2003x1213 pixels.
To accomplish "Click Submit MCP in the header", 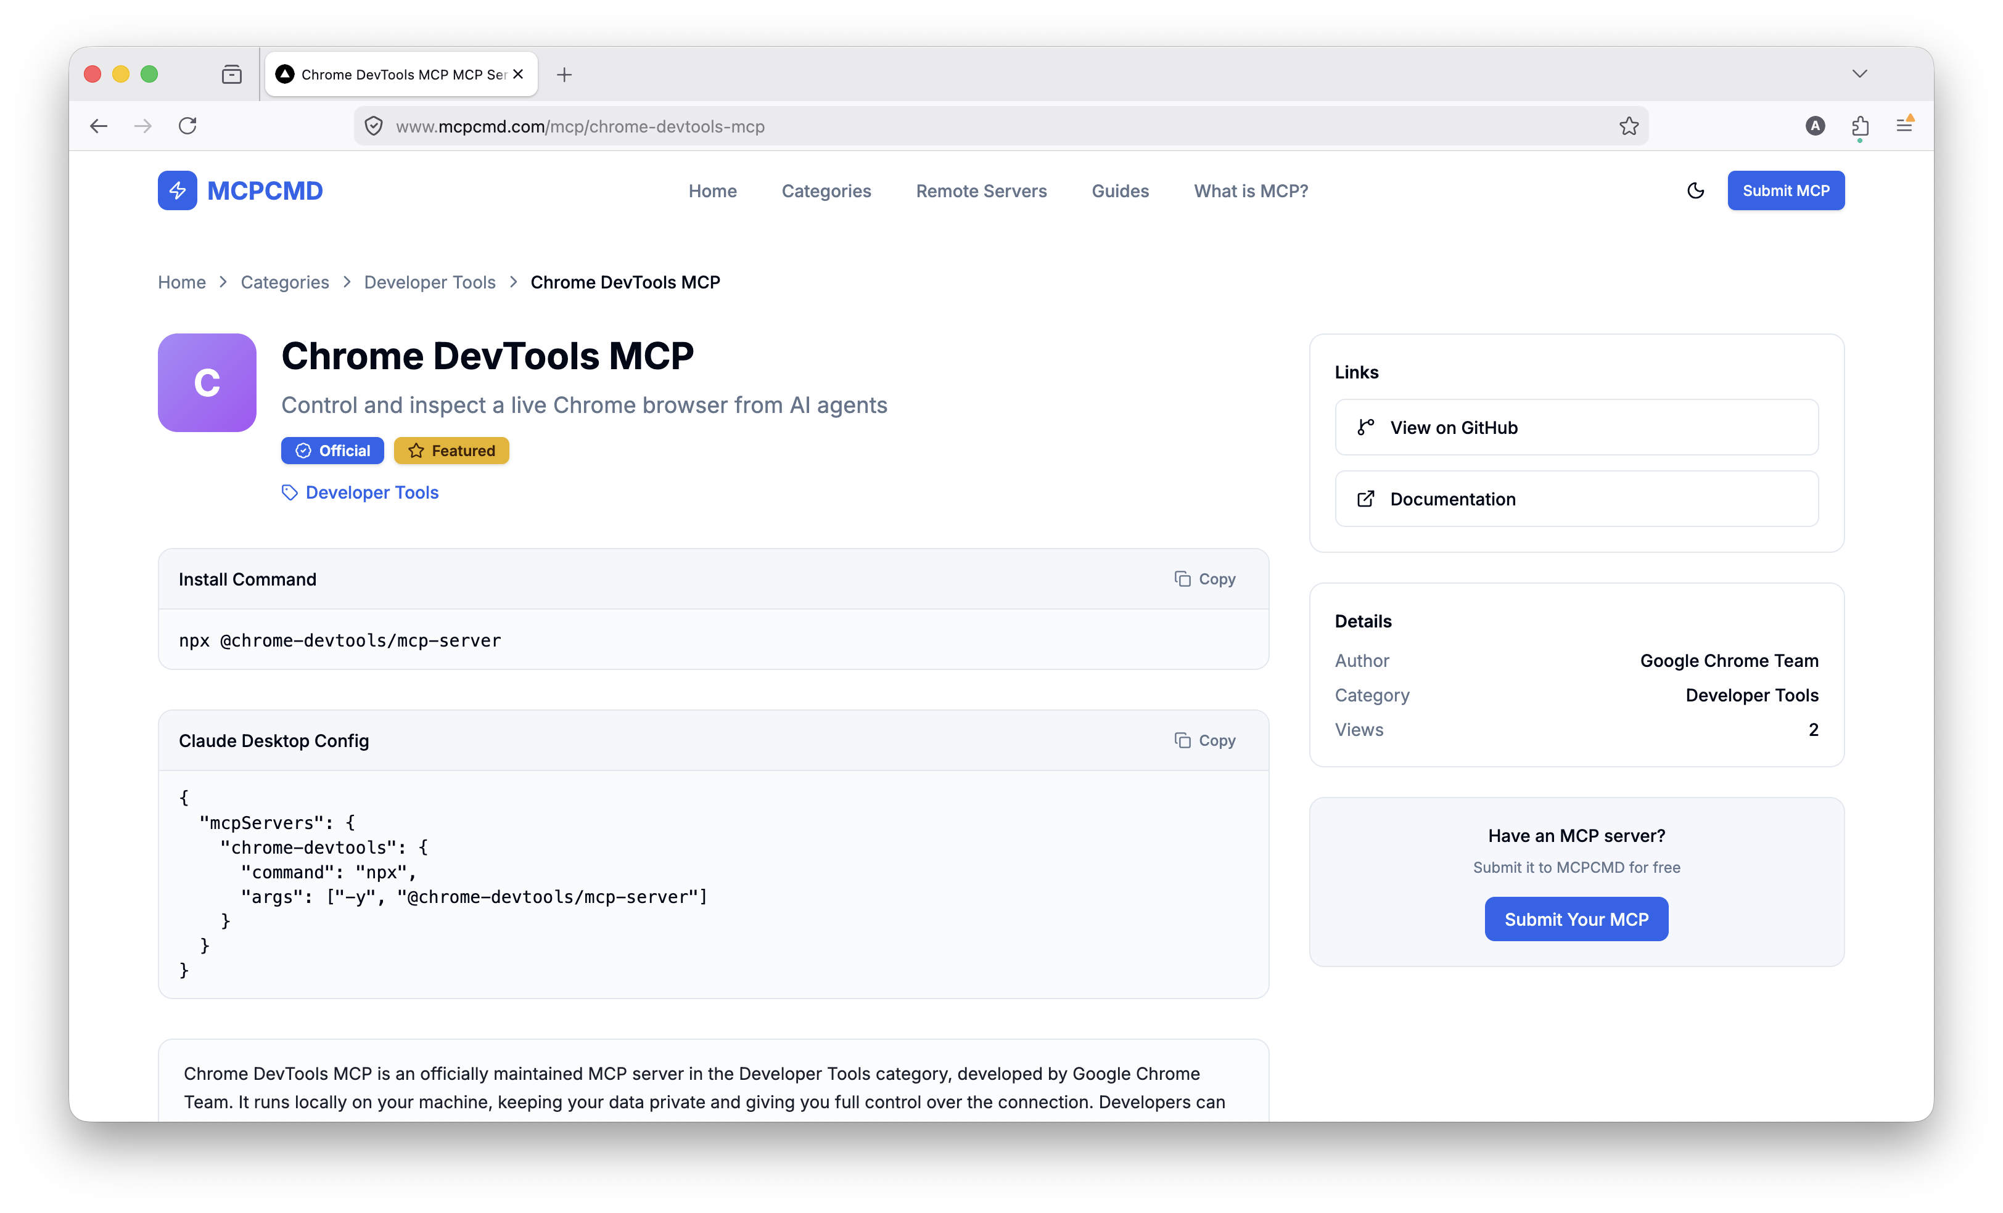I will [x=1785, y=190].
